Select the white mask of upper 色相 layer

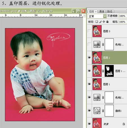pos(109,44)
